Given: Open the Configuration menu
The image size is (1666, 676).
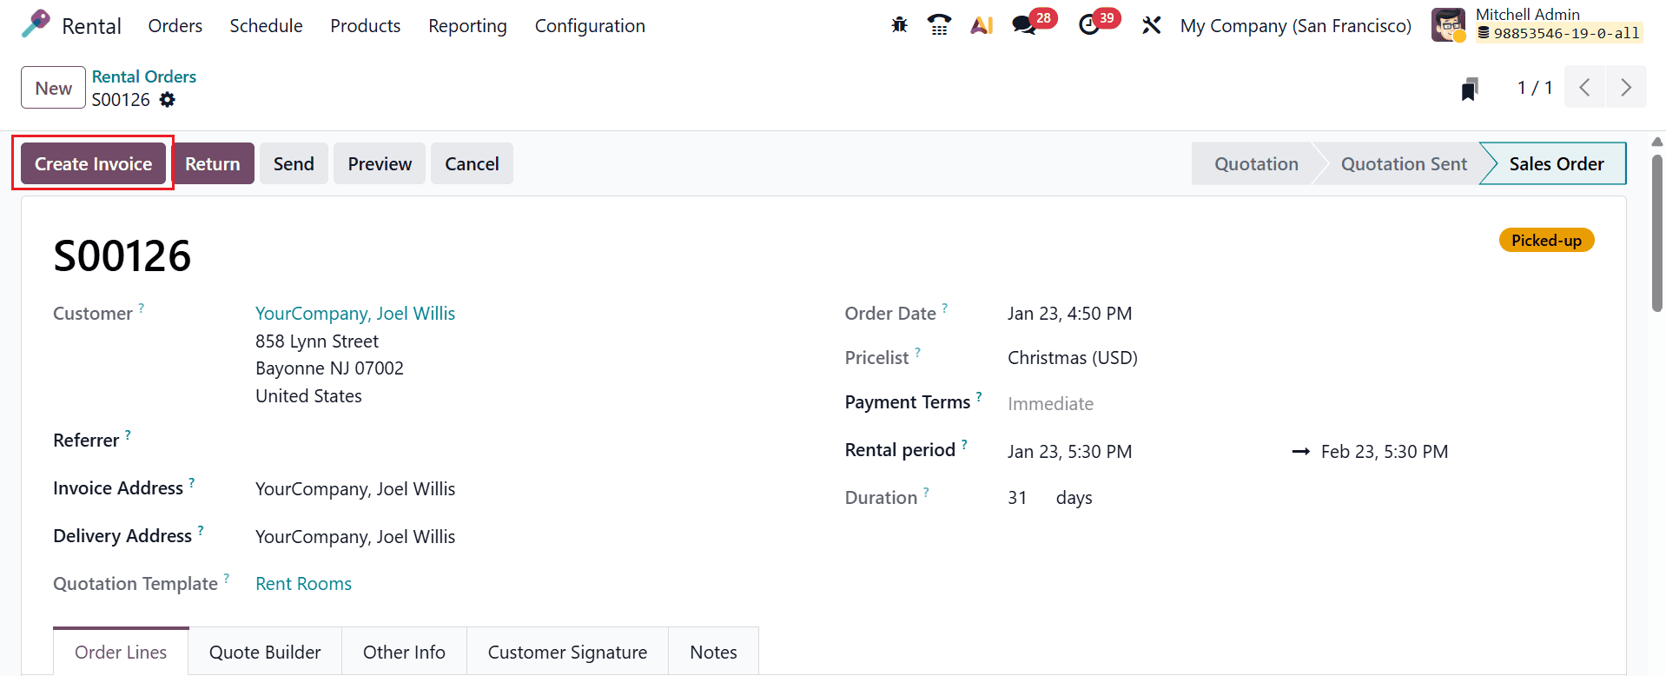Looking at the screenshot, I should [x=590, y=26].
